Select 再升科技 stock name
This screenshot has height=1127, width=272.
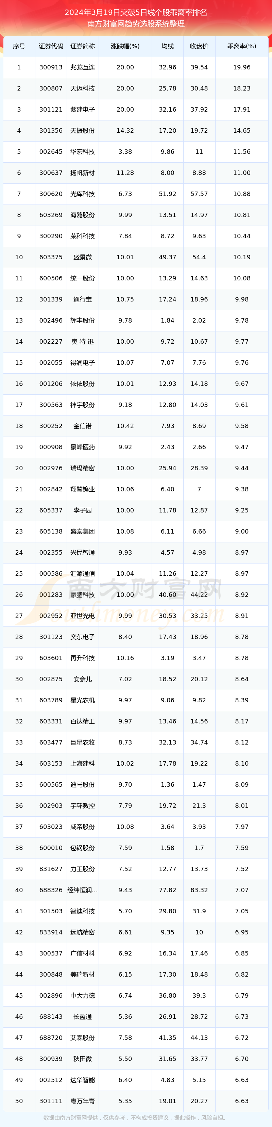pos(83,658)
